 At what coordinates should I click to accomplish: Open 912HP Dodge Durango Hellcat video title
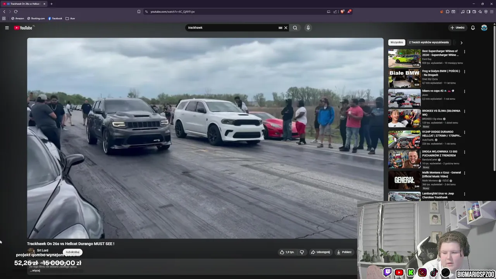click(x=441, y=134)
